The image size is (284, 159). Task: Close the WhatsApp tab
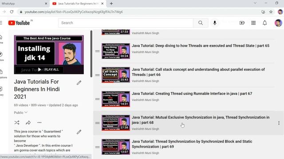[x=46, y=4]
